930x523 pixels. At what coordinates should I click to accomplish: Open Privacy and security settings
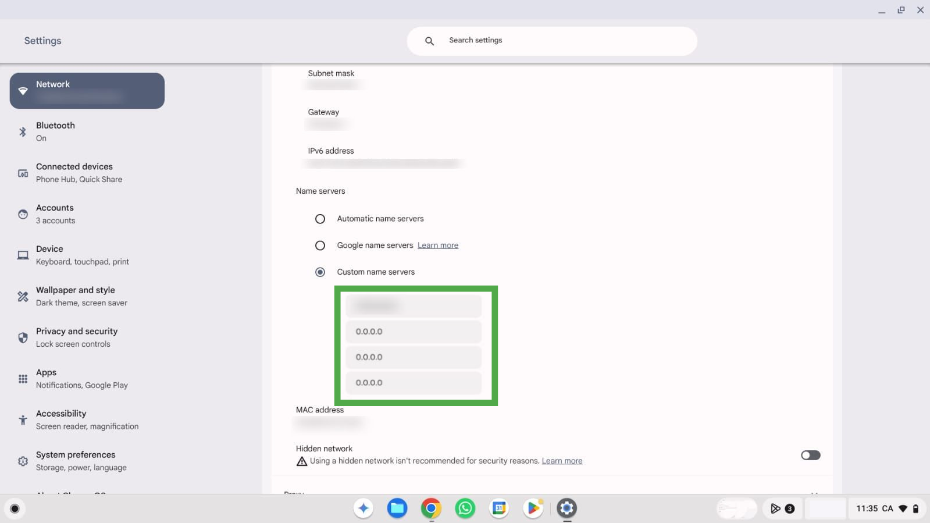click(87, 337)
